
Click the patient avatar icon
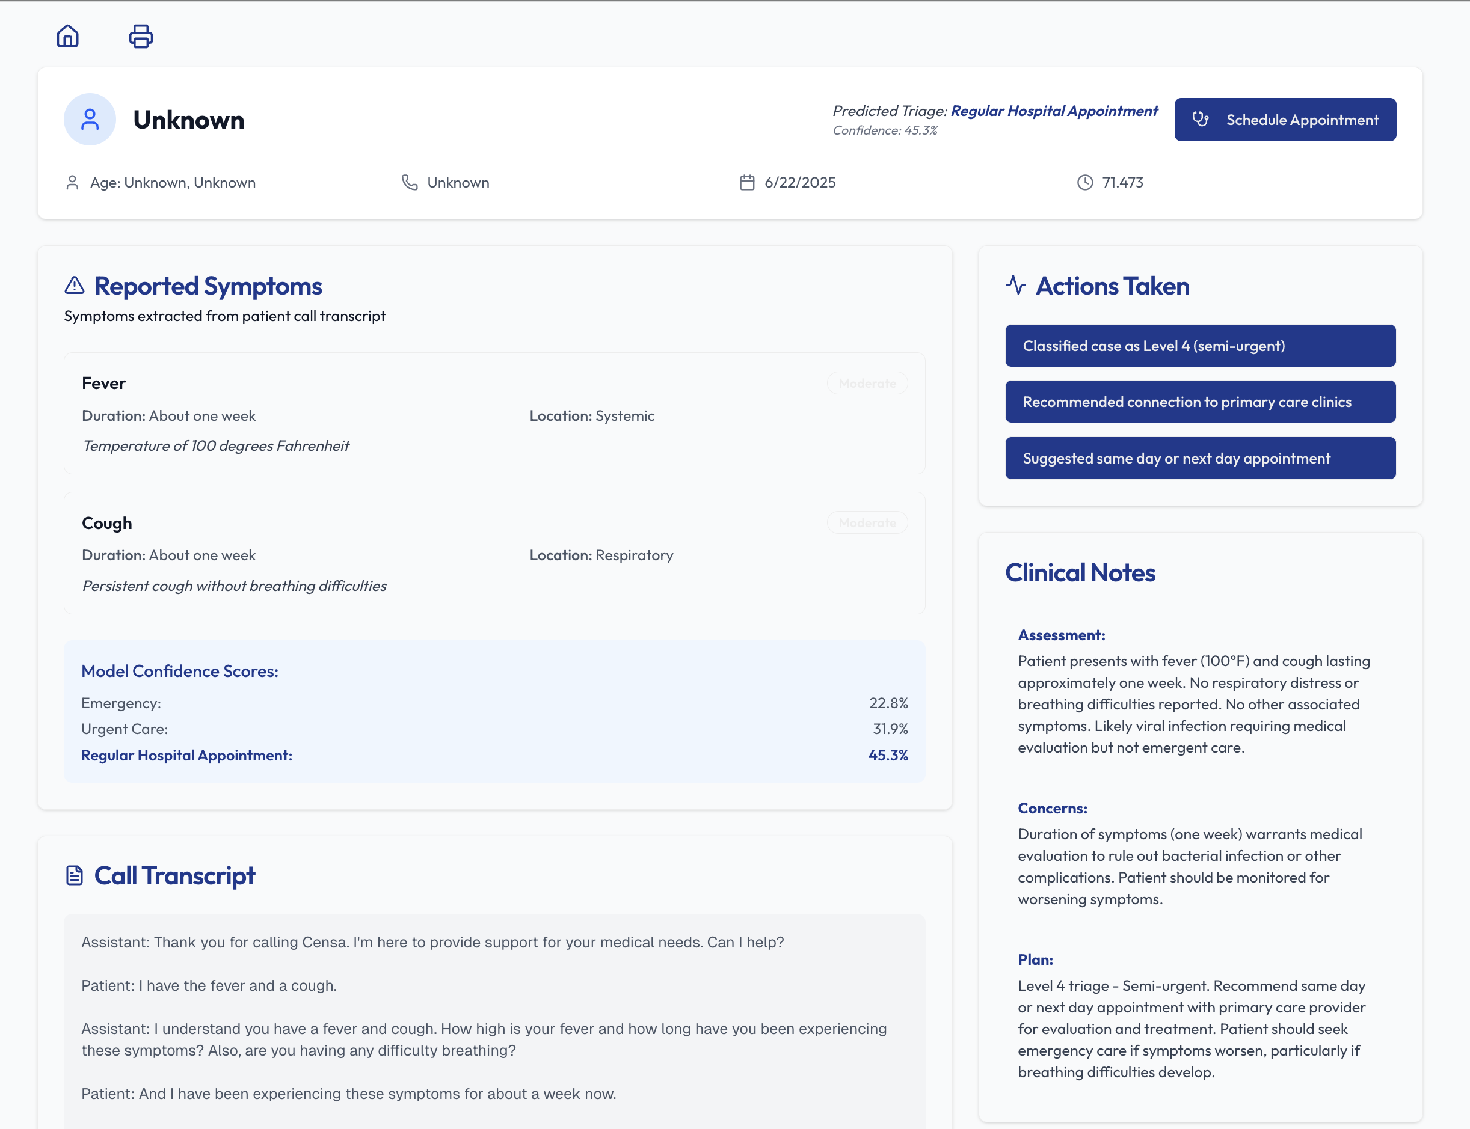pyautogui.click(x=90, y=120)
